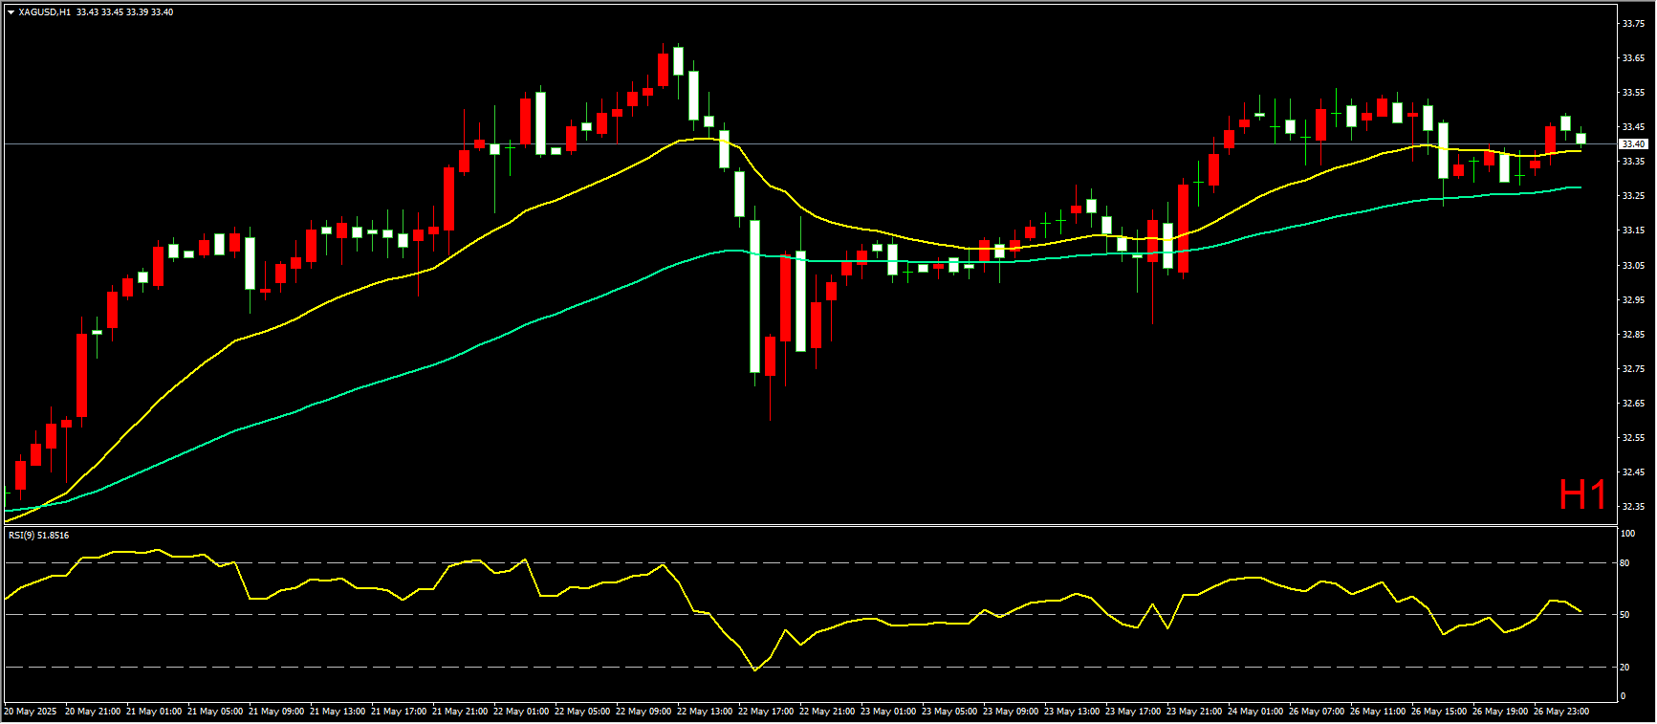Click the RSI scale value 80
Image resolution: width=1657 pixels, height=724 pixels.
coord(1625,563)
